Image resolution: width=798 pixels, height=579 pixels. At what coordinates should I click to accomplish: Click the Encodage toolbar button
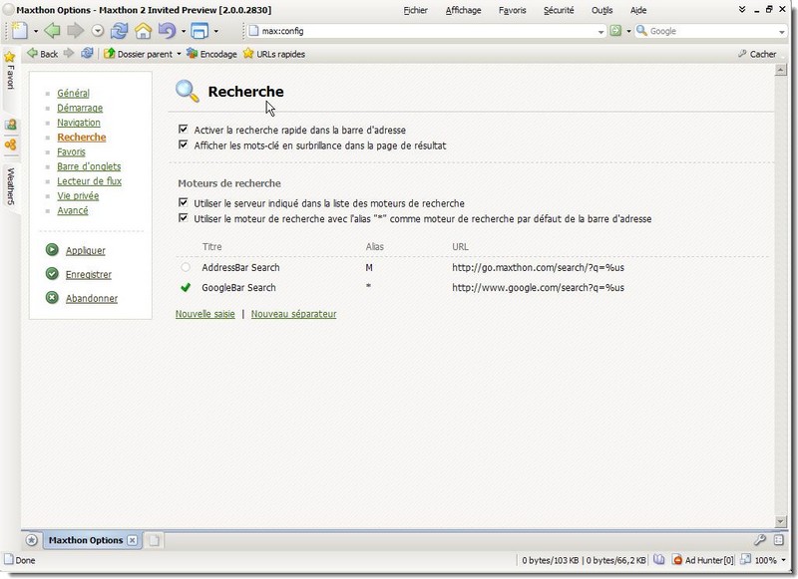[x=211, y=54]
